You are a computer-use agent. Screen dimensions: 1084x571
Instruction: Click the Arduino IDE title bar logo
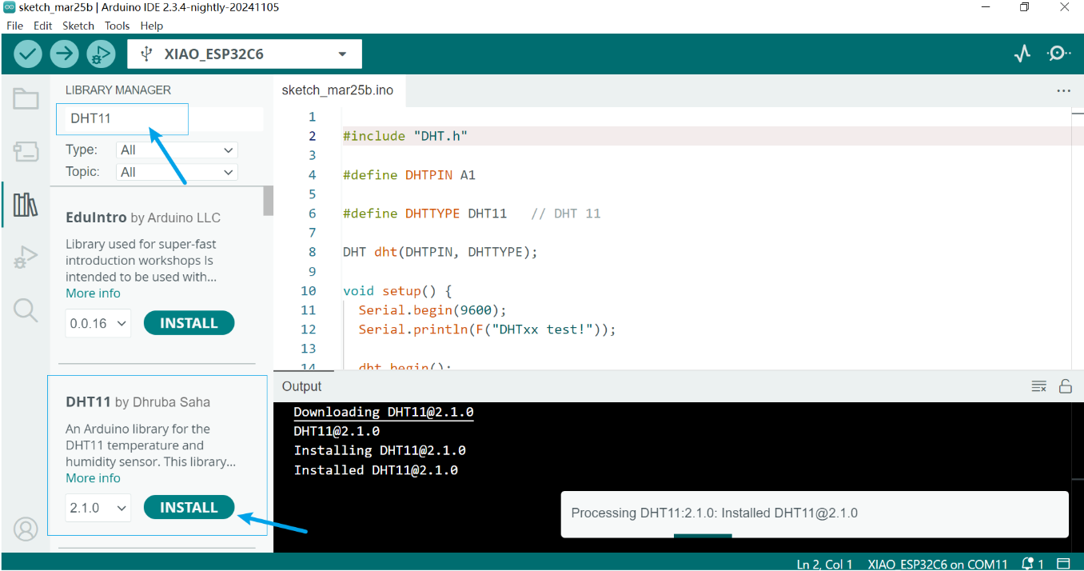(x=10, y=7)
